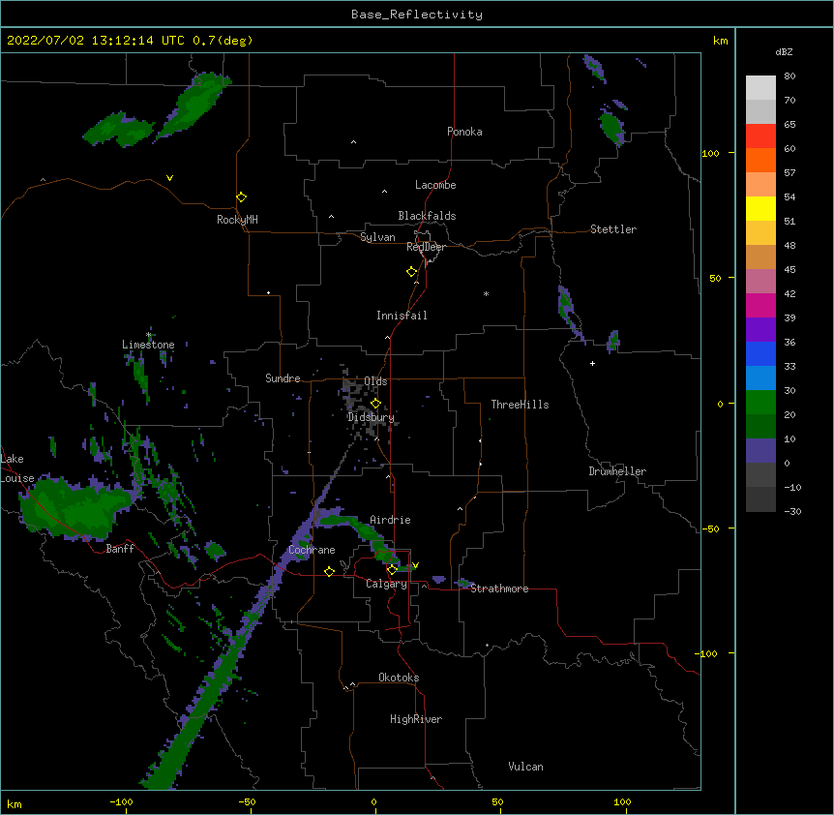Click the Strathmore city label
This screenshot has width=834, height=815.
pyautogui.click(x=499, y=589)
